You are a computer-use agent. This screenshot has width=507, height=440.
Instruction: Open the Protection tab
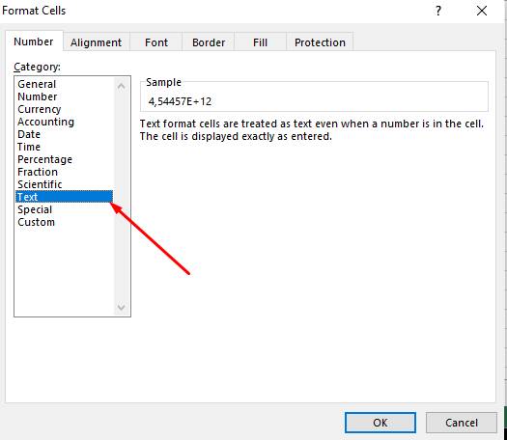320,42
